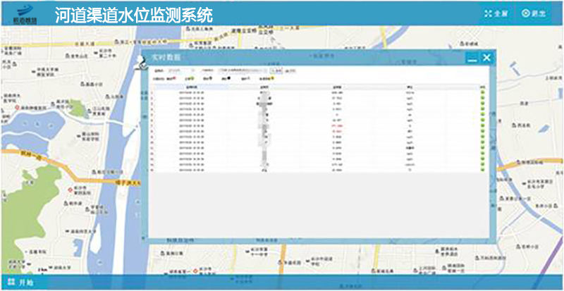Open the 开始 start menu
564x291 pixels.
coord(20,283)
